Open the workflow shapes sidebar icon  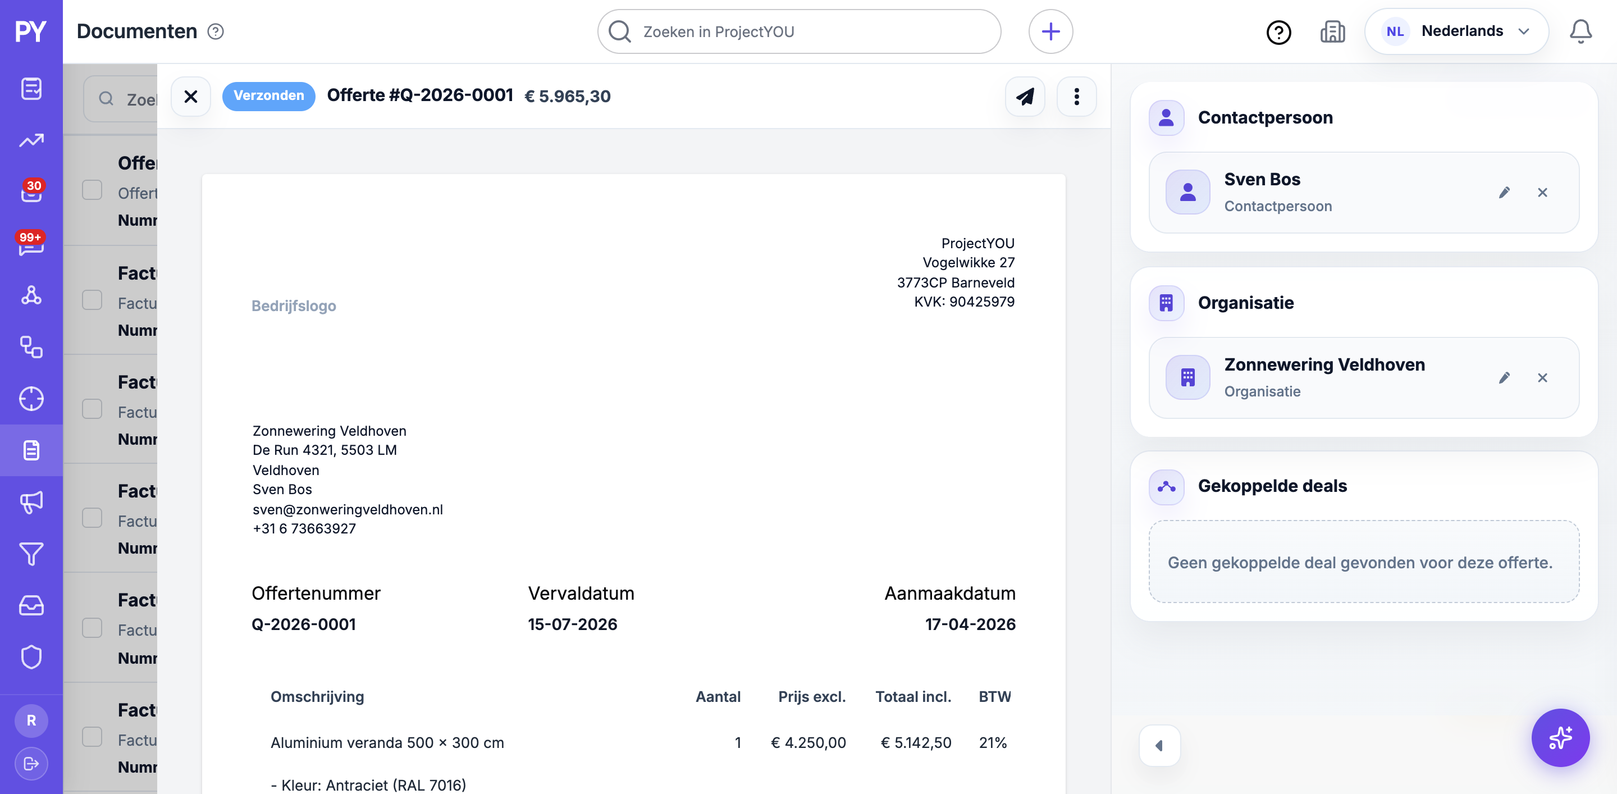tap(31, 347)
